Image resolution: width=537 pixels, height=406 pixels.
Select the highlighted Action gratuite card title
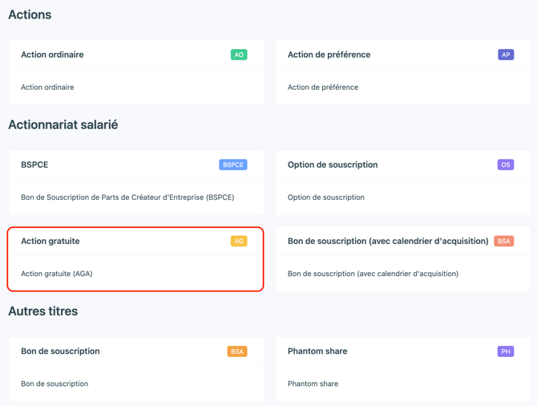pos(50,241)
